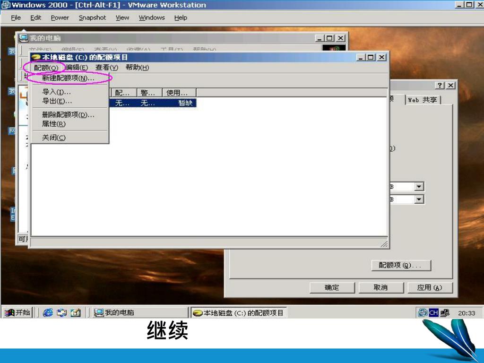The width and height of the screenshot is (484, 363).
Task: Open the 查看(V) menu
Action: point(106,67)
